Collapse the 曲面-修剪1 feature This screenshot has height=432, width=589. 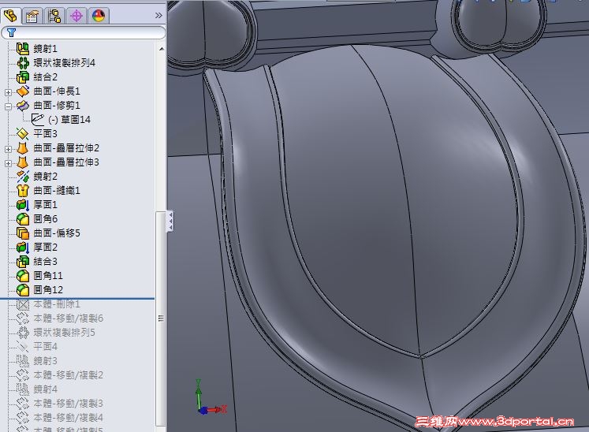point(8,106)
